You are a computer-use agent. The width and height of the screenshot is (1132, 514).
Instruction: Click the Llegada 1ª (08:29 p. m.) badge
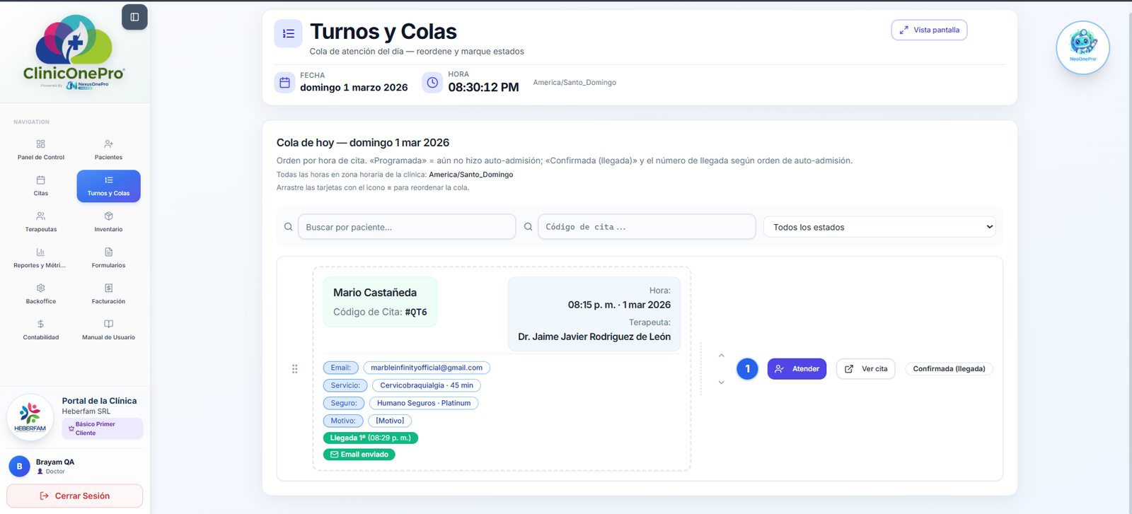[371, 438]
